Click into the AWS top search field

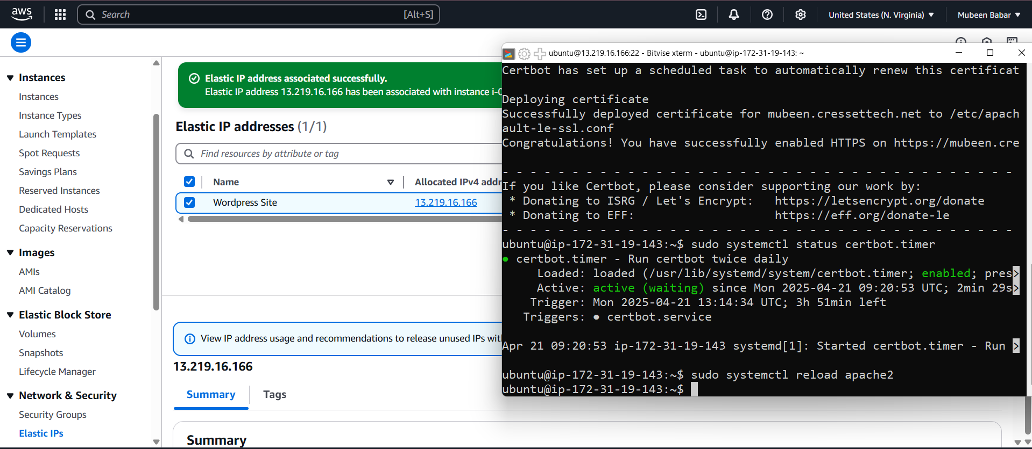point(258,15)
